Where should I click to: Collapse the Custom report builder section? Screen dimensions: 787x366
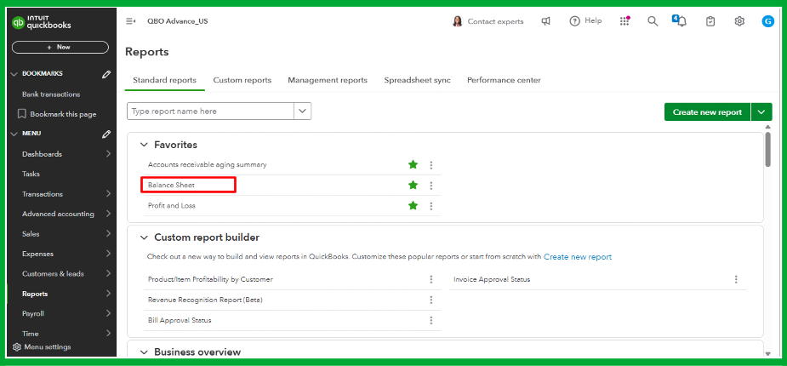pos(143,237)
